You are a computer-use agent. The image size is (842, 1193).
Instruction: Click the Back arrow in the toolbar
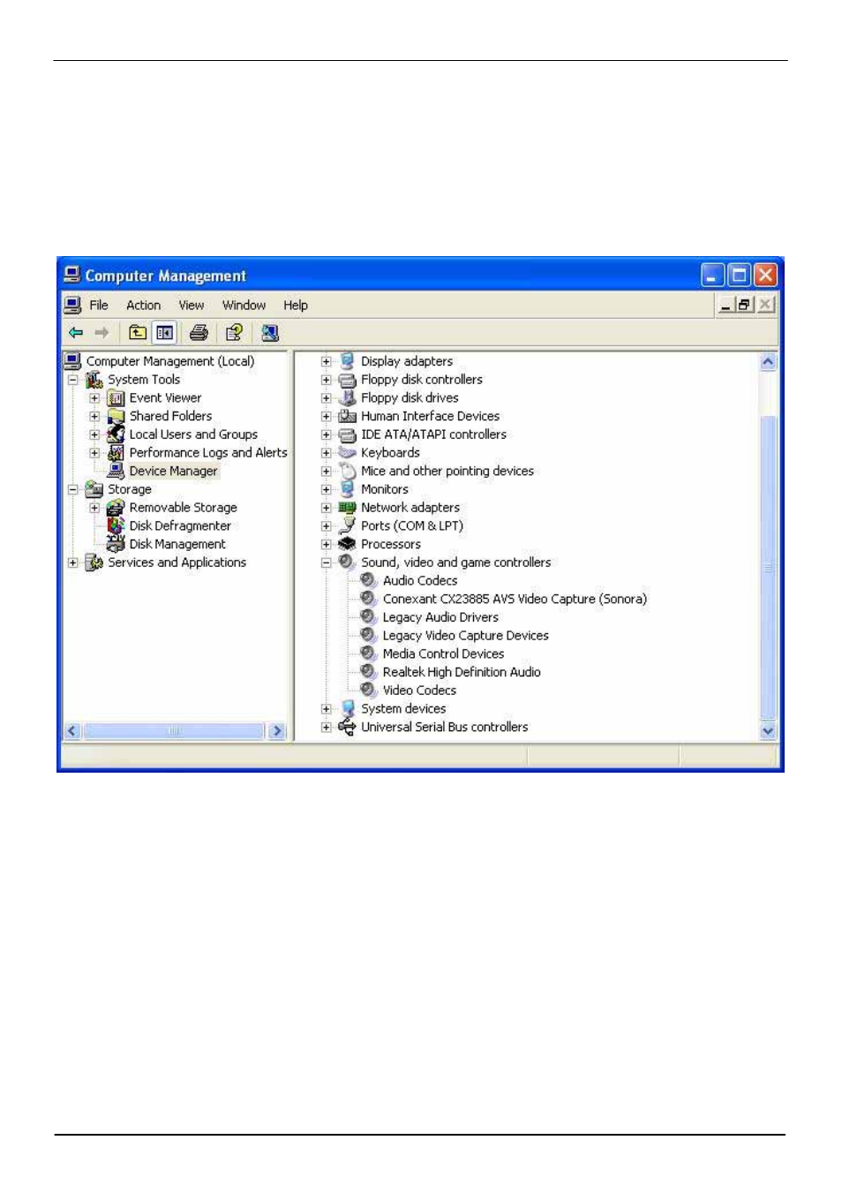point(76,333)
